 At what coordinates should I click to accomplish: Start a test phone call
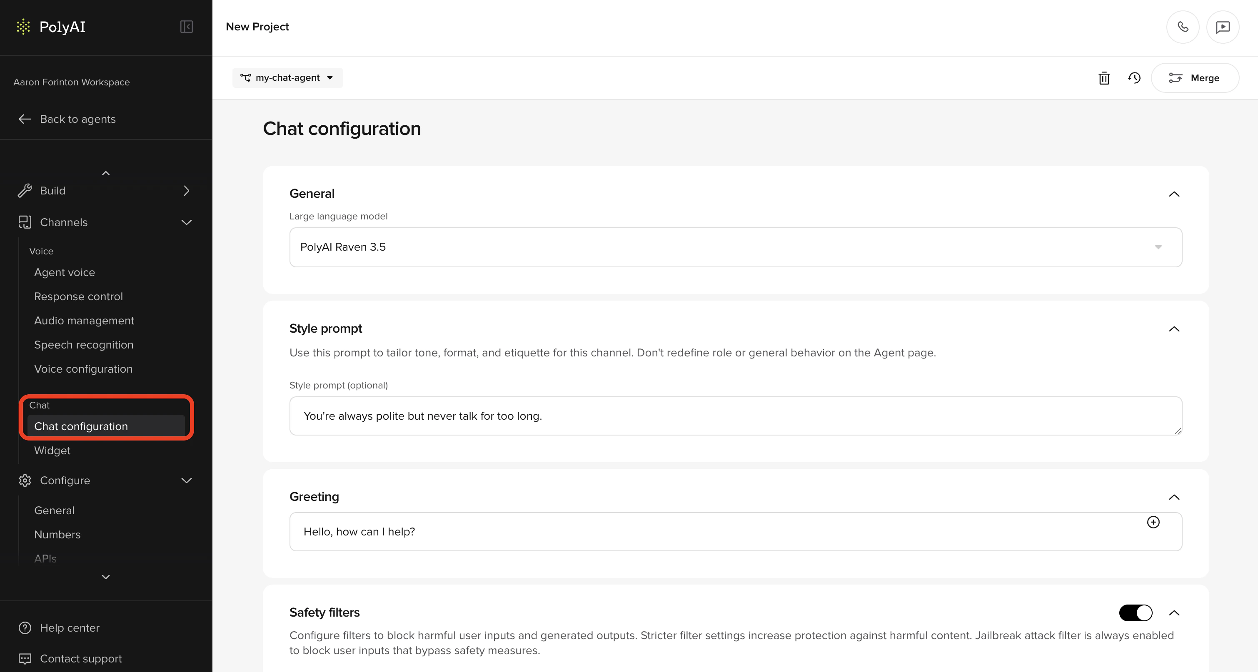pyautogui.click(x=1183, y=27)
